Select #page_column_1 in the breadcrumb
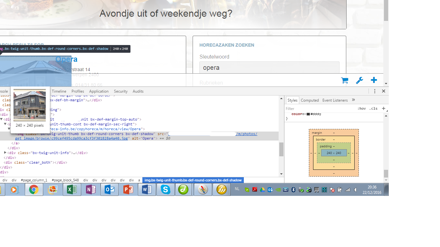Screen dimensions: 440x247 pyautogui.click(x=34, y=180)
